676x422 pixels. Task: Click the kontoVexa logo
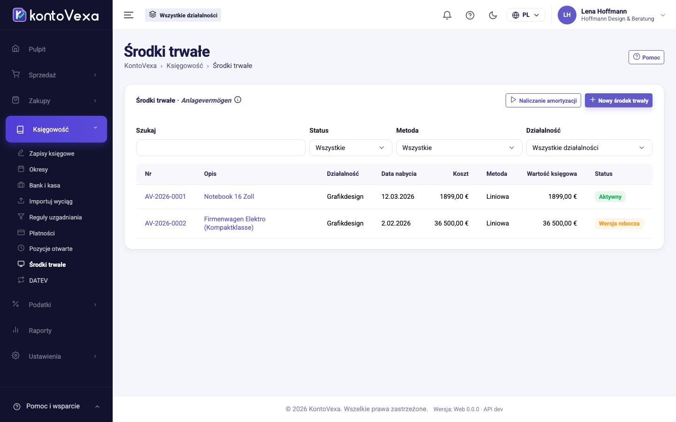tap(56, 15)
